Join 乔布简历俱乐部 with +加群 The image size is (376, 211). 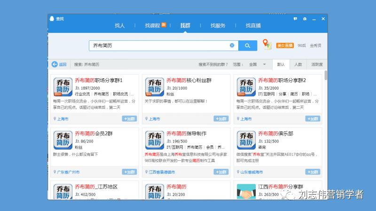tap(313, 172)
